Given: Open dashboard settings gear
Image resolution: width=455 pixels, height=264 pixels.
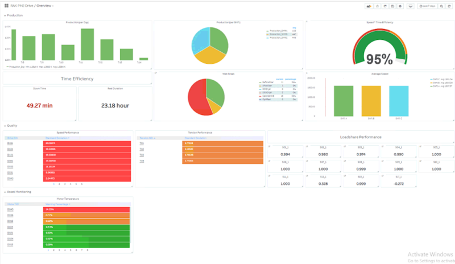Looking at the screenshot, I should pyautogui.click(x=400, y=6).
